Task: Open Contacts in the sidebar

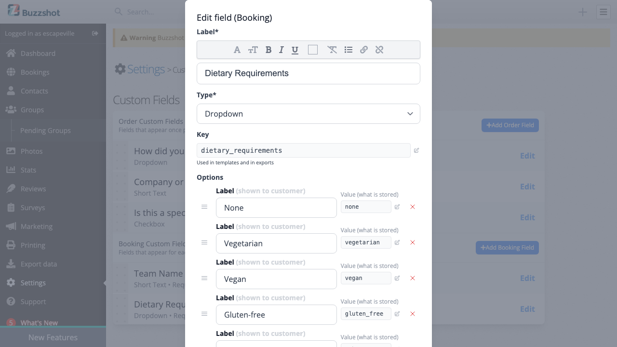Action: (53, 91)
